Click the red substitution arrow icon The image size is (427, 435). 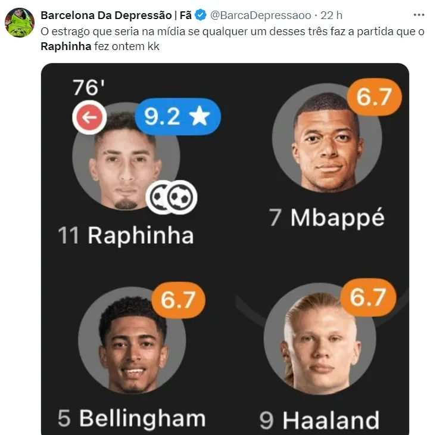pyautogui.click(x=89, y=117)
